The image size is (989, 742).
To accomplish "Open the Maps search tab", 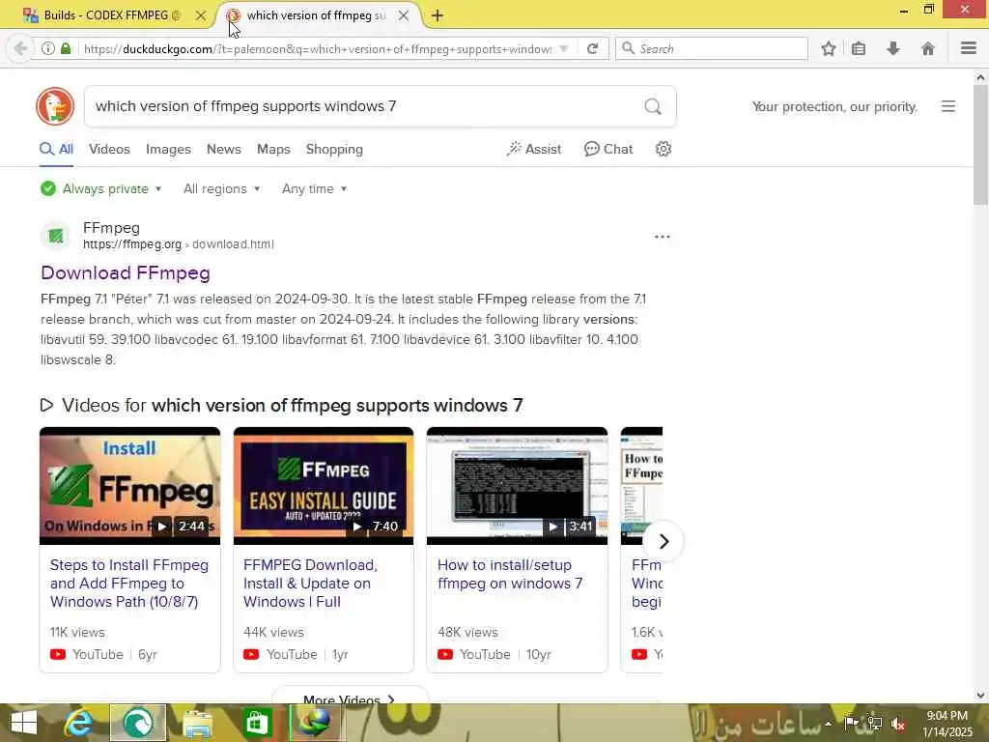I will (x=273, y=149).
